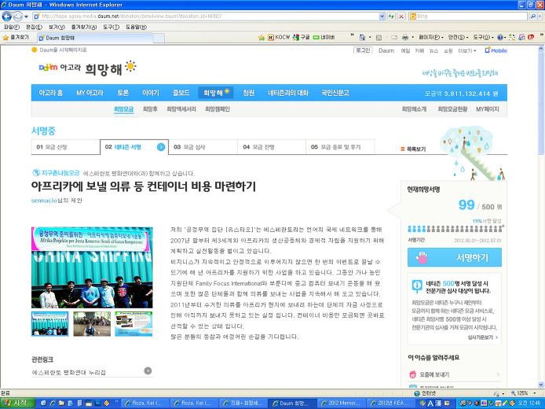Screen dimensions: 545x409
Task: Go back with the IE back arrow
Action: click(6, 16)
